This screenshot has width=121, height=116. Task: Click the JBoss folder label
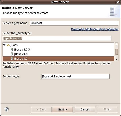14,45
